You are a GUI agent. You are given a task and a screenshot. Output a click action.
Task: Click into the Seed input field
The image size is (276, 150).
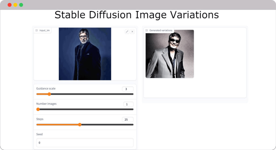[85, 142]
